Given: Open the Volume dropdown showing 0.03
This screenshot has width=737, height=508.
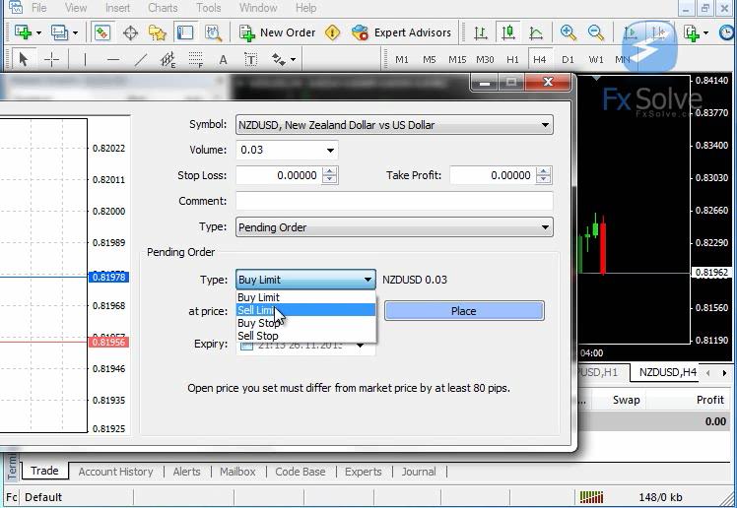Looking at the screenshot, I should pyautogui.click(x=329, y=151).
